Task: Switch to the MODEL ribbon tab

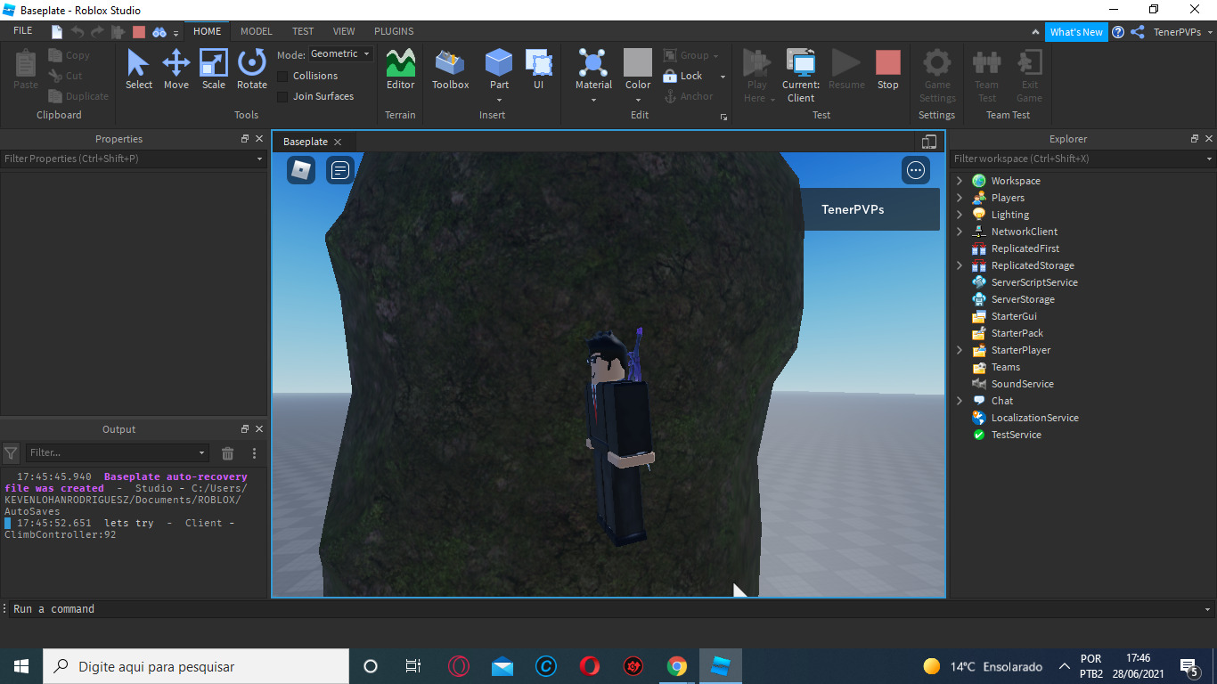Action: (x=256, y=30)
